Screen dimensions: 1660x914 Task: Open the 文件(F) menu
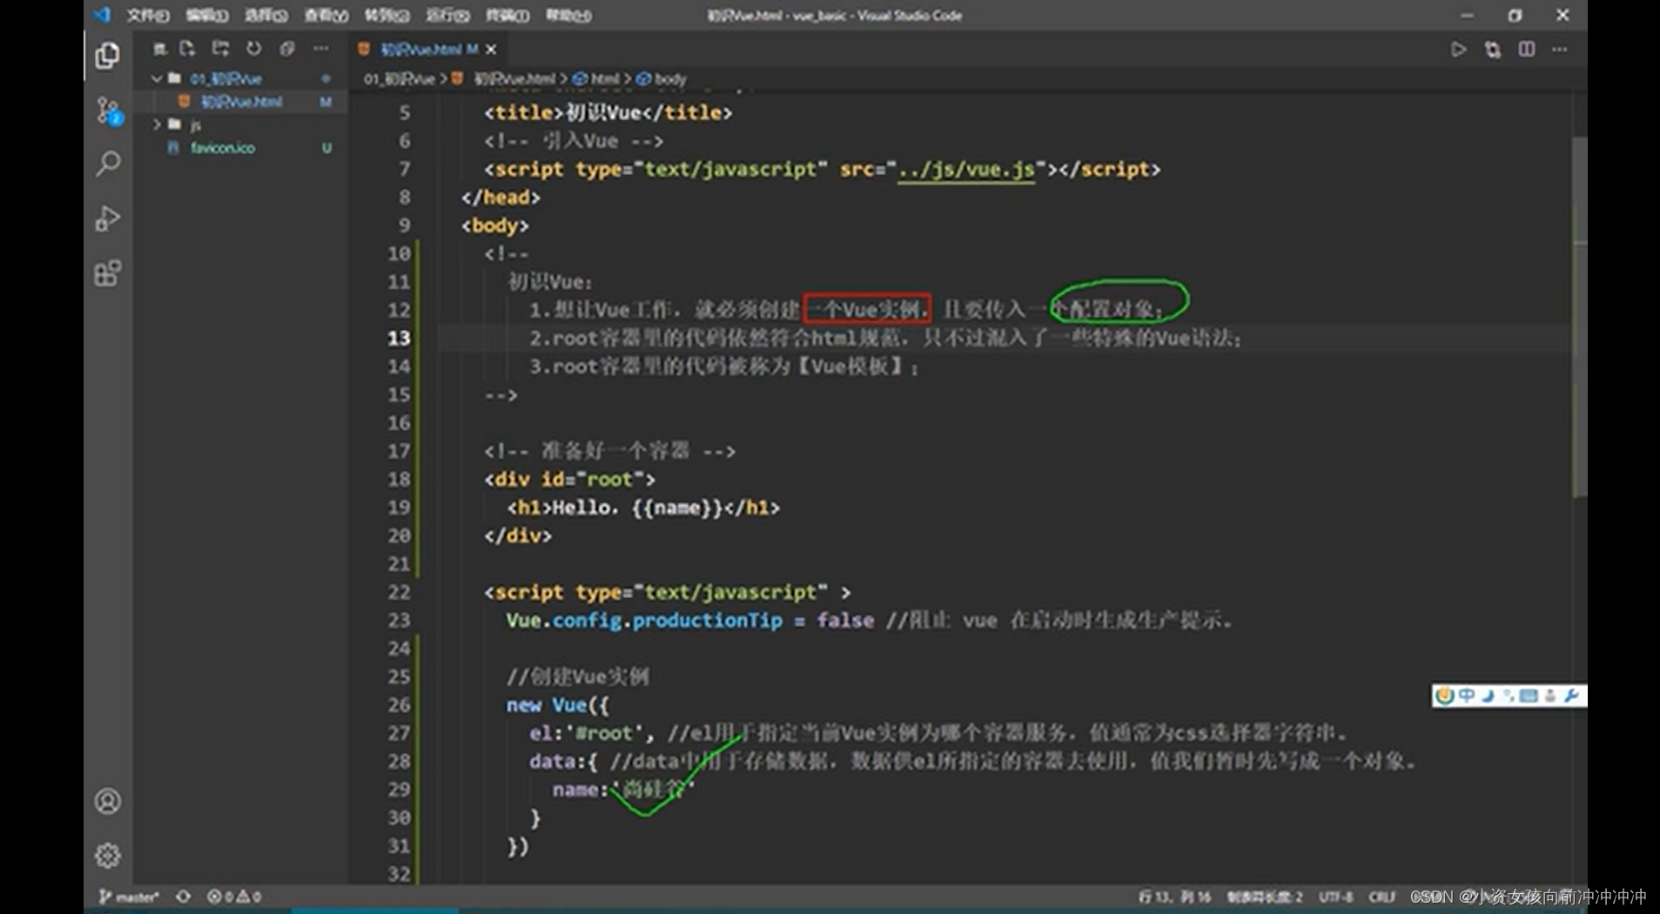coord(148,15)
